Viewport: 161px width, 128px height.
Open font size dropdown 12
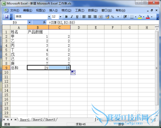(x=61, y=17)
